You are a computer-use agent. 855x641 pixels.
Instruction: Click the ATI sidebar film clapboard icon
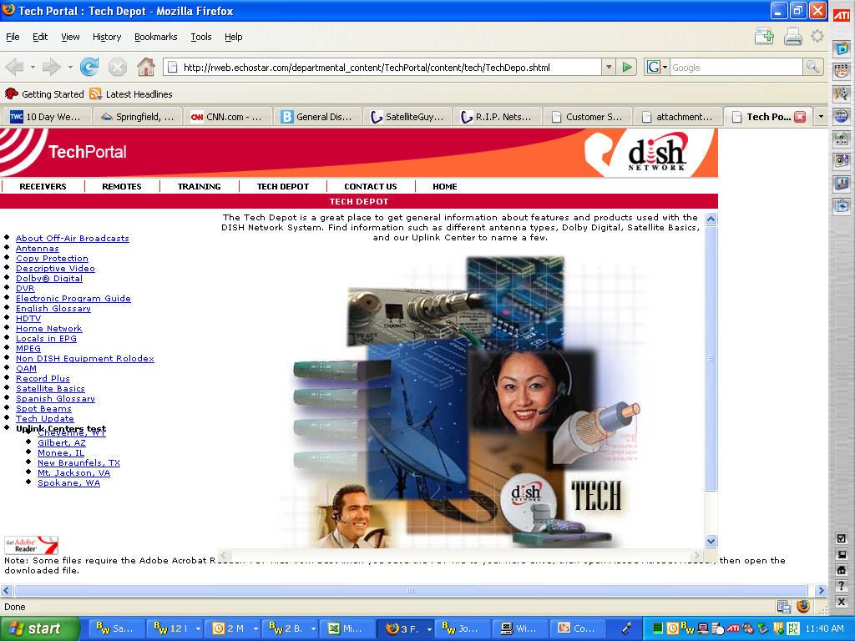(x=842, y=70)
